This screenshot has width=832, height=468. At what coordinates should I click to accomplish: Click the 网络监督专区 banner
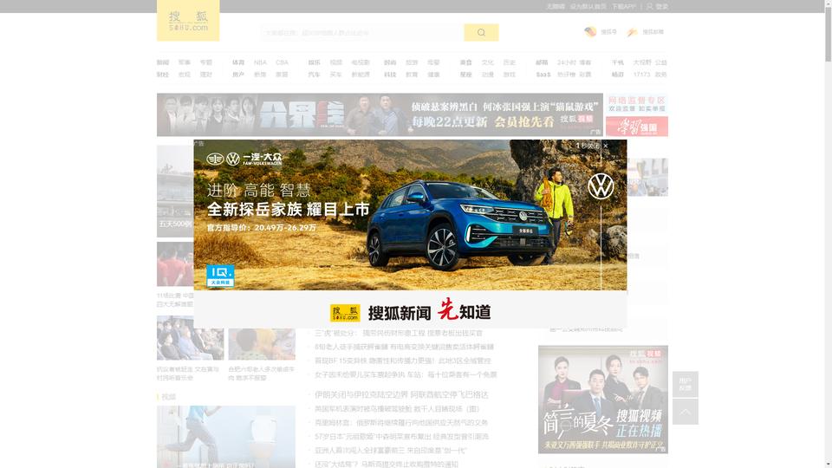[x=637, y=103]
